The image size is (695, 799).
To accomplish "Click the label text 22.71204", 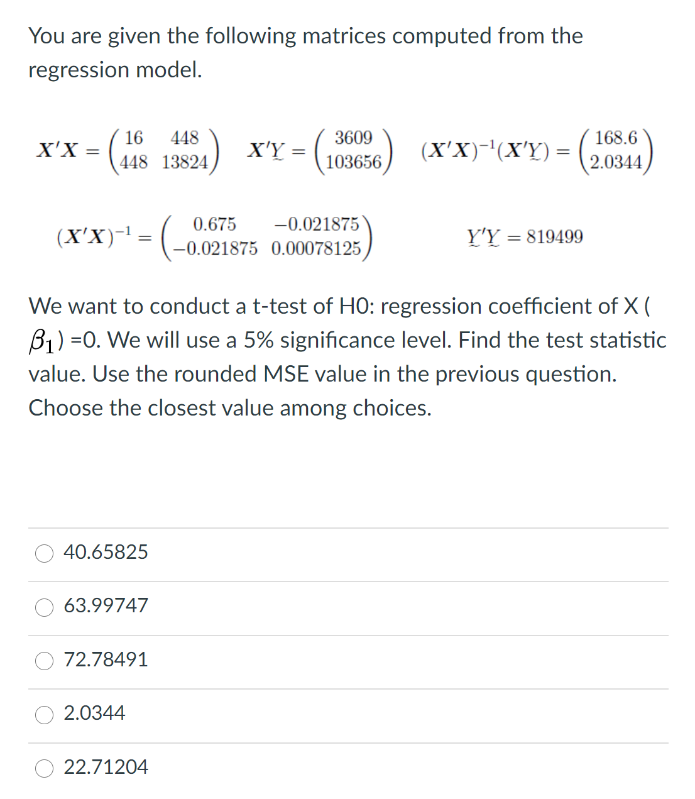I will click(x=106, y=768).
